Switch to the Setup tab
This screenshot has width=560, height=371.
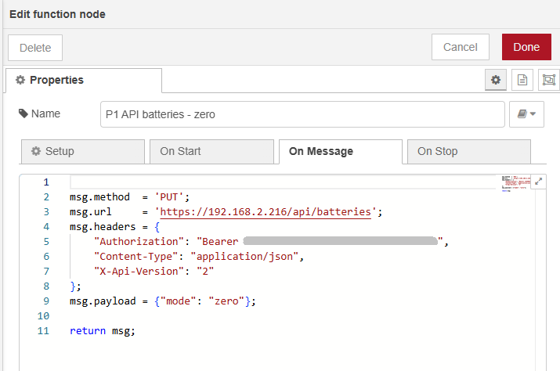[x=83, y=151]
